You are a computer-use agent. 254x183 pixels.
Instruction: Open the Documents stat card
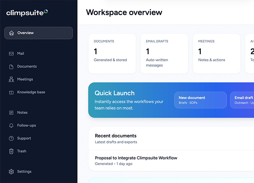point(112,54)
